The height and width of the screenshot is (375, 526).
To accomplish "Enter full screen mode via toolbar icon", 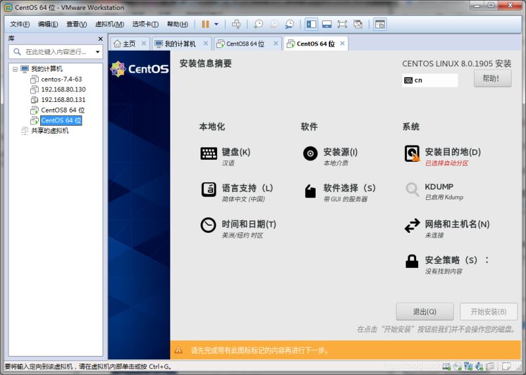I will [x=342, y=24].
